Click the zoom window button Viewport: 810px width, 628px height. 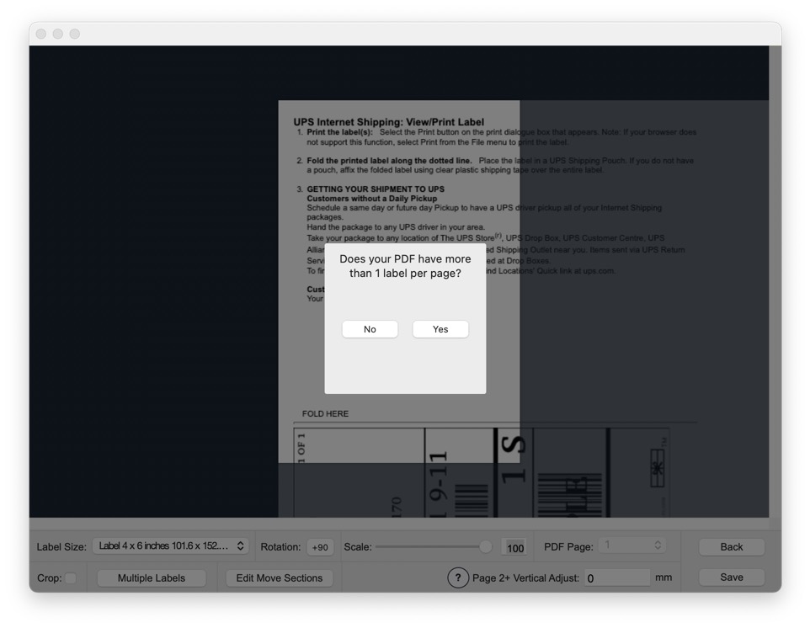pos(75,34)
